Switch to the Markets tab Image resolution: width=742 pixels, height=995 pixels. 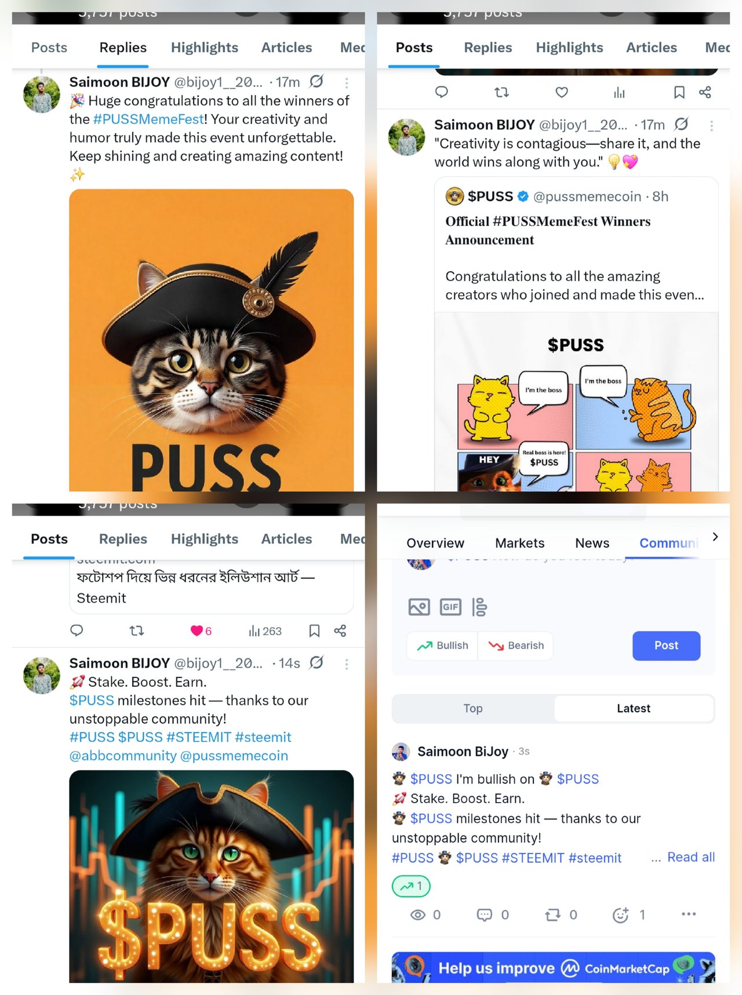(519, 543)
